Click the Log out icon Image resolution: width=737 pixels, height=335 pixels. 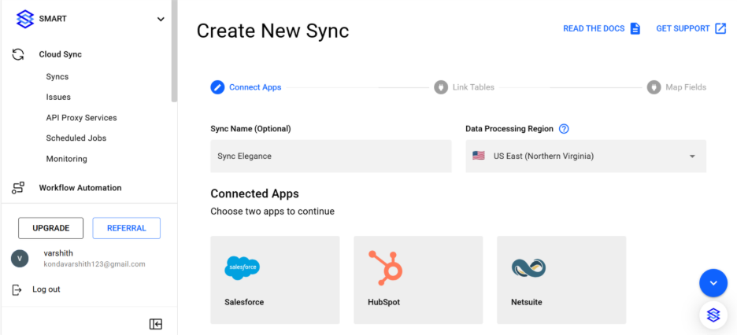click(x=17, y=289)
